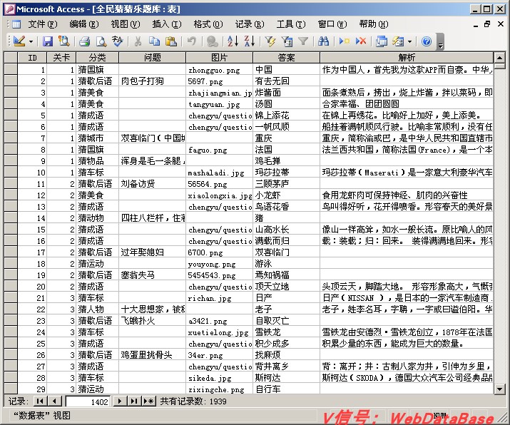Click cell 鸡蛋里挑骨头

tap(153, 355)
